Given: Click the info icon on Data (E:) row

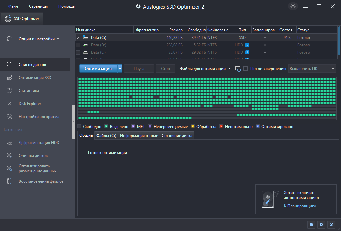Looking at the screenshot, I should (247, 52).
